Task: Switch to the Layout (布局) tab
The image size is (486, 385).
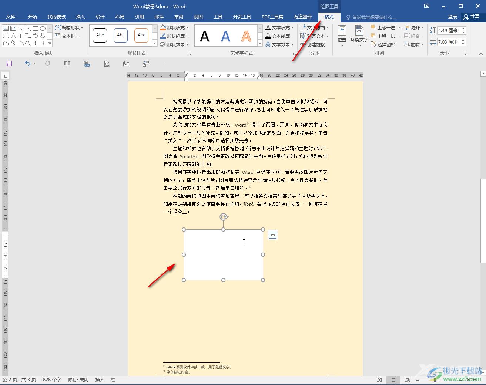Action: tap(120, 17)
